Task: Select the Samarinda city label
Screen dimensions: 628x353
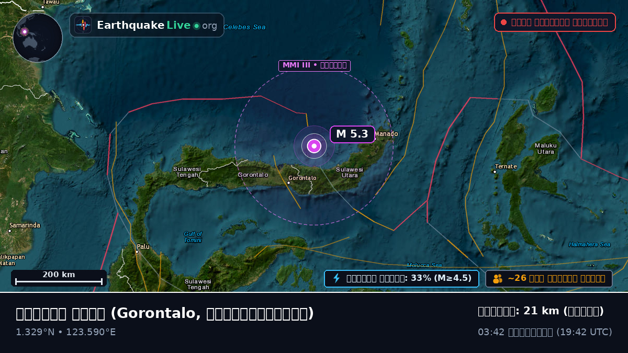Action: pos(25,225)
